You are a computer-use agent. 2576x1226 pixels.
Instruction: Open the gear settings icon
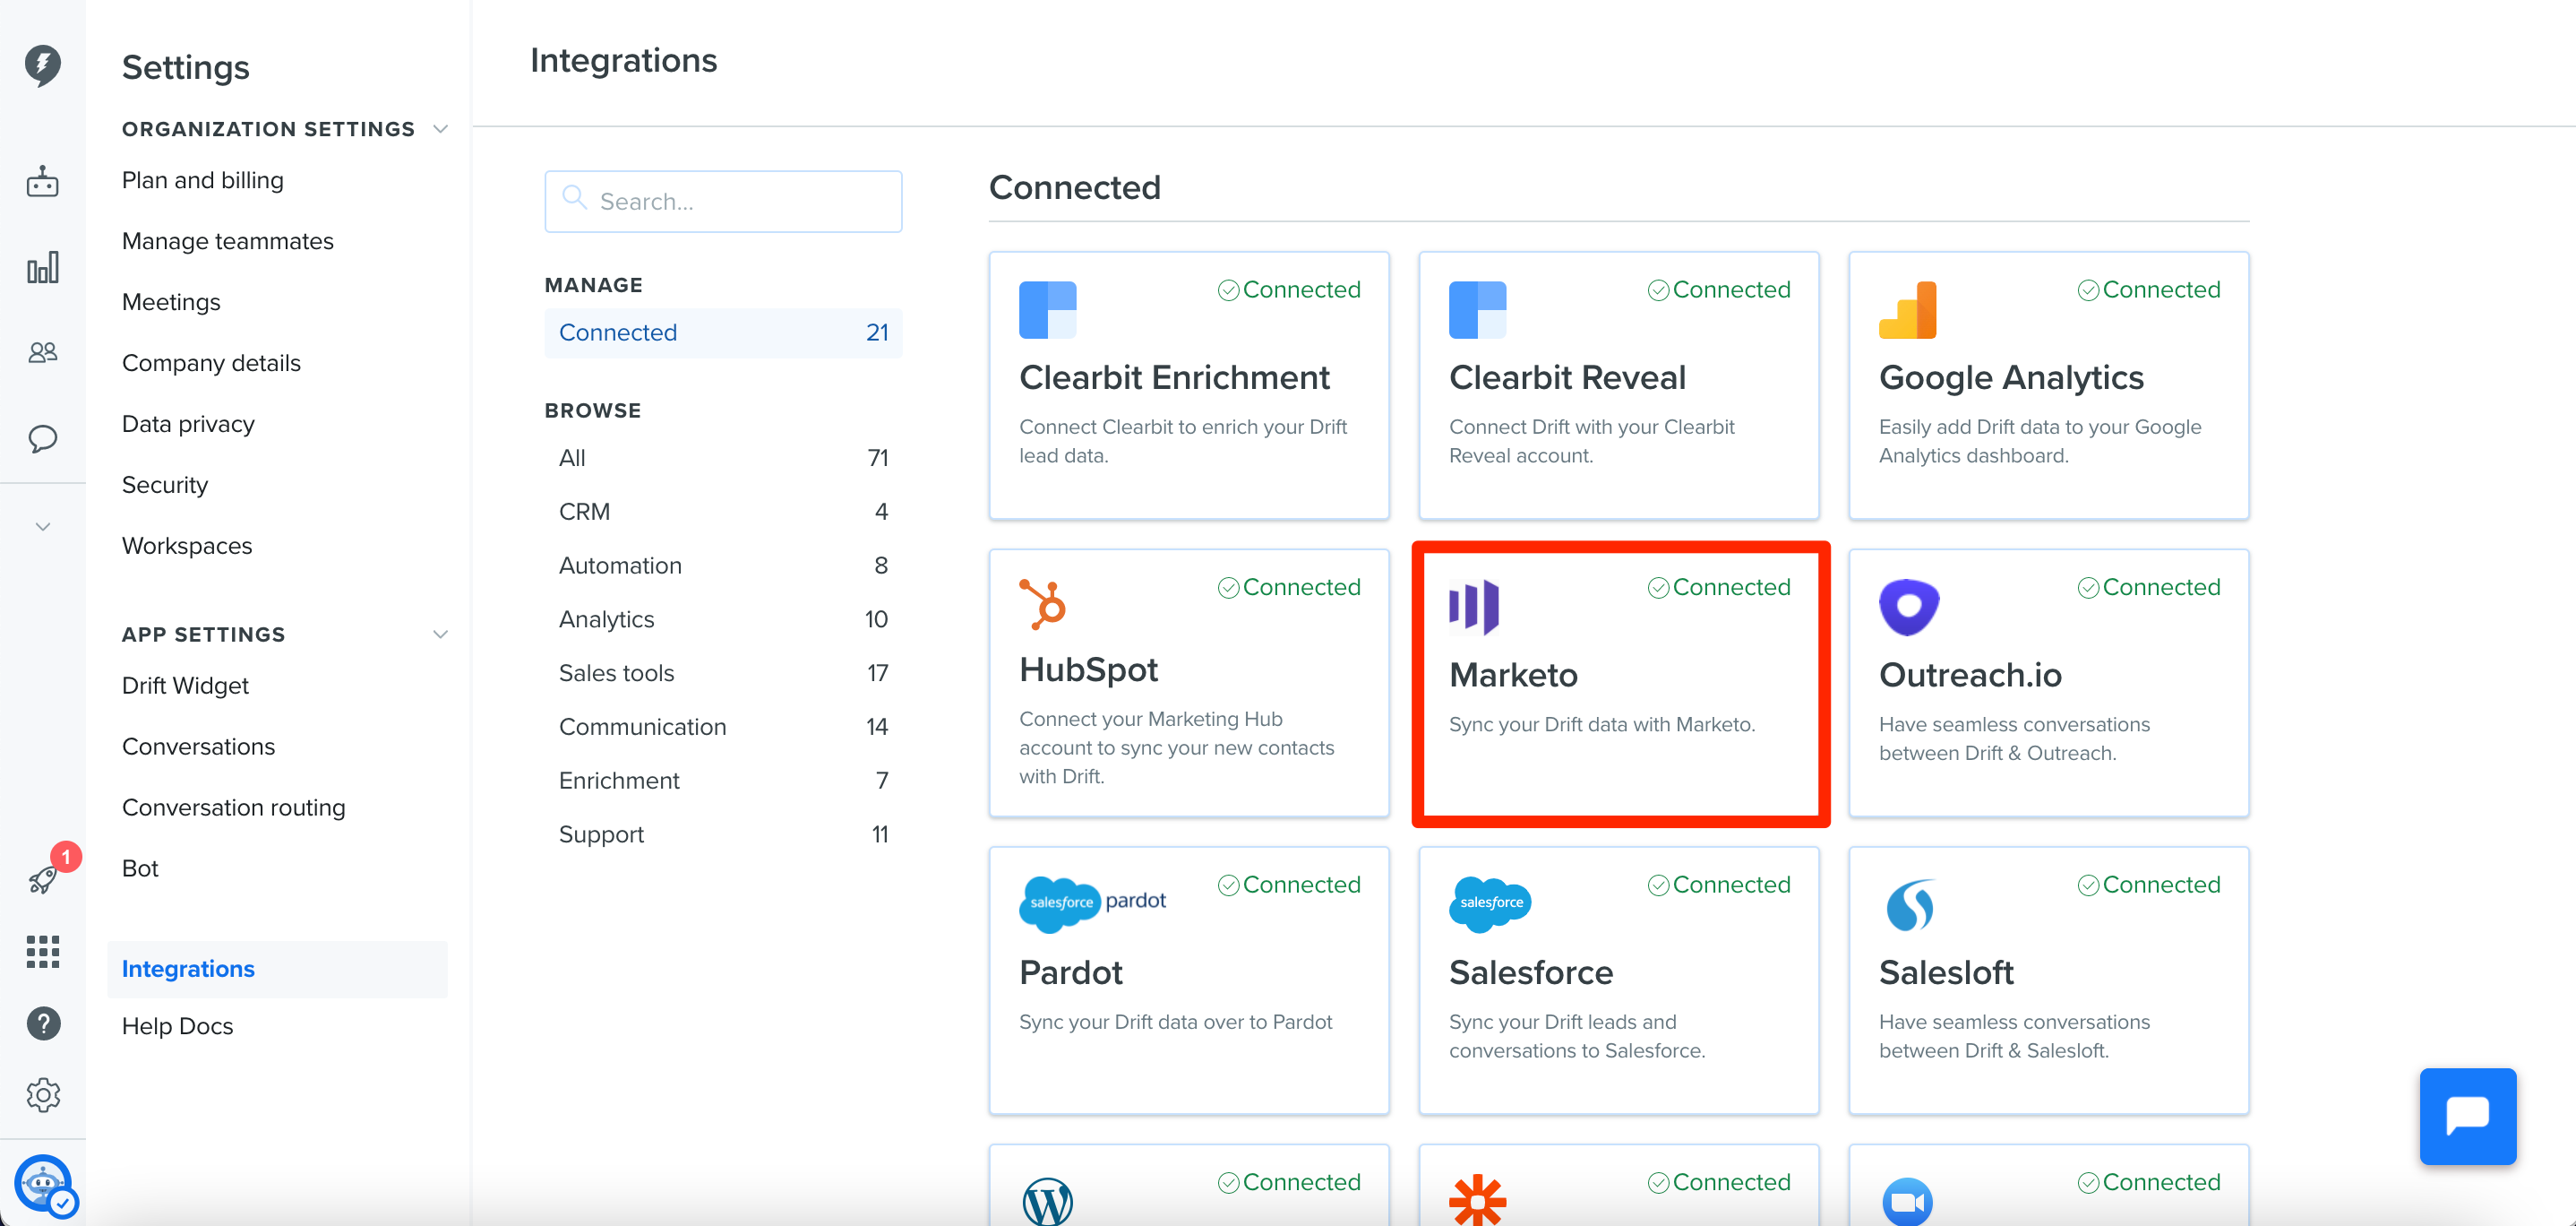(x=43, y=1095)
